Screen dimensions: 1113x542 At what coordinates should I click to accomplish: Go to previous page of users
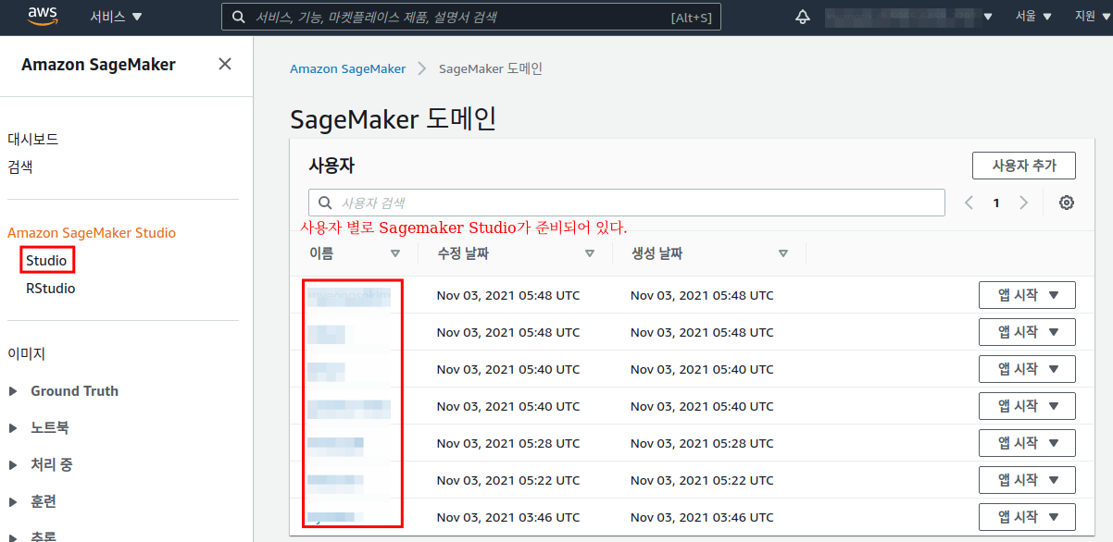tap(969, 203)
